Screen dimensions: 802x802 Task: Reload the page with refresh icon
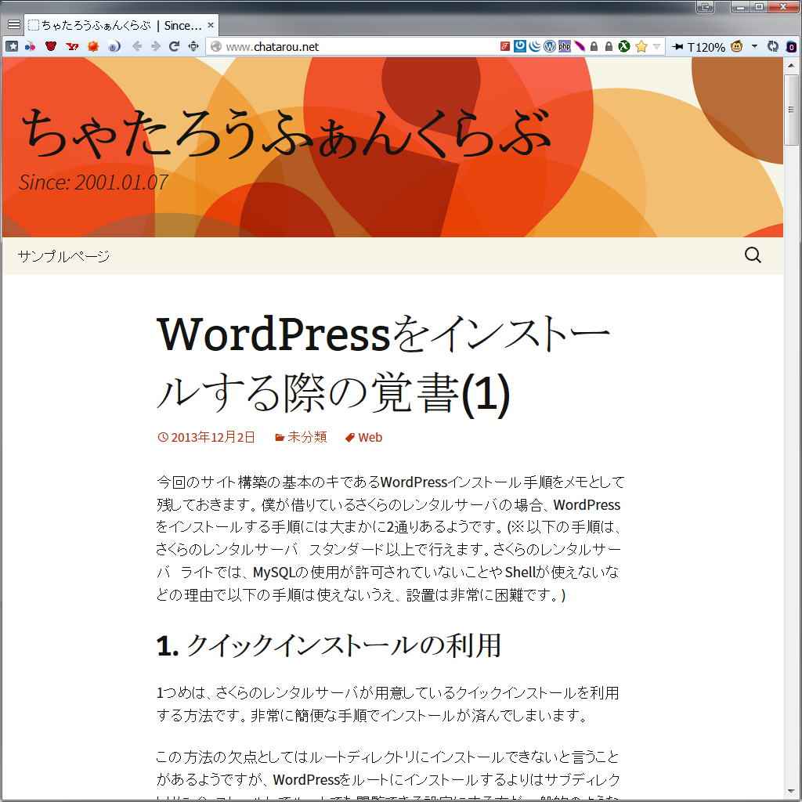174,46
